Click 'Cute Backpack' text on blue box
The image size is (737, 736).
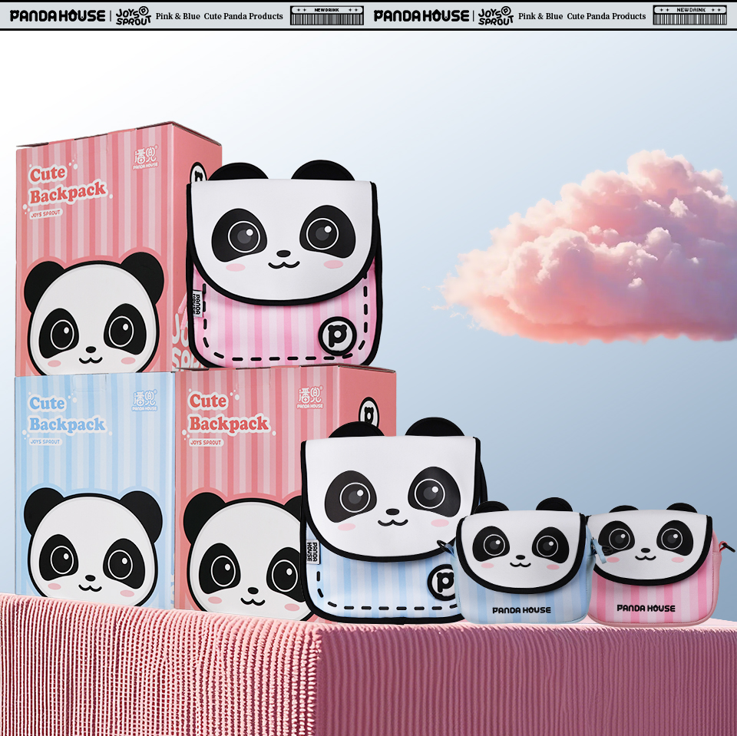tap(66, 414)
